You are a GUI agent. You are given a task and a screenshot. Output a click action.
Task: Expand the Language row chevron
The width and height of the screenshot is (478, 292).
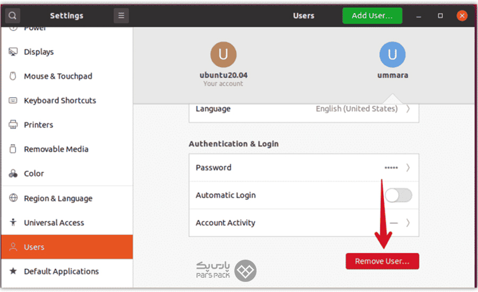coord(408,109)
